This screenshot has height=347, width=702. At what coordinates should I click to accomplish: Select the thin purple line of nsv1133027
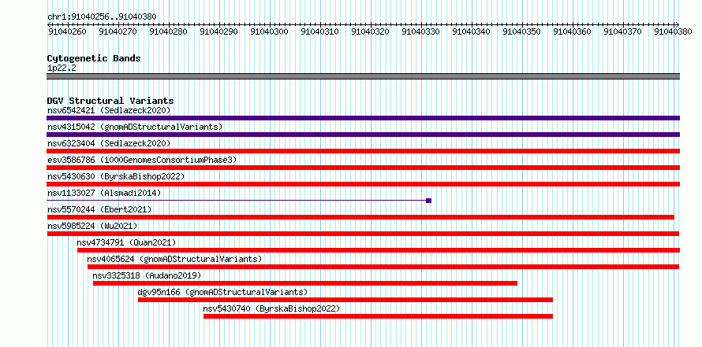237,201
